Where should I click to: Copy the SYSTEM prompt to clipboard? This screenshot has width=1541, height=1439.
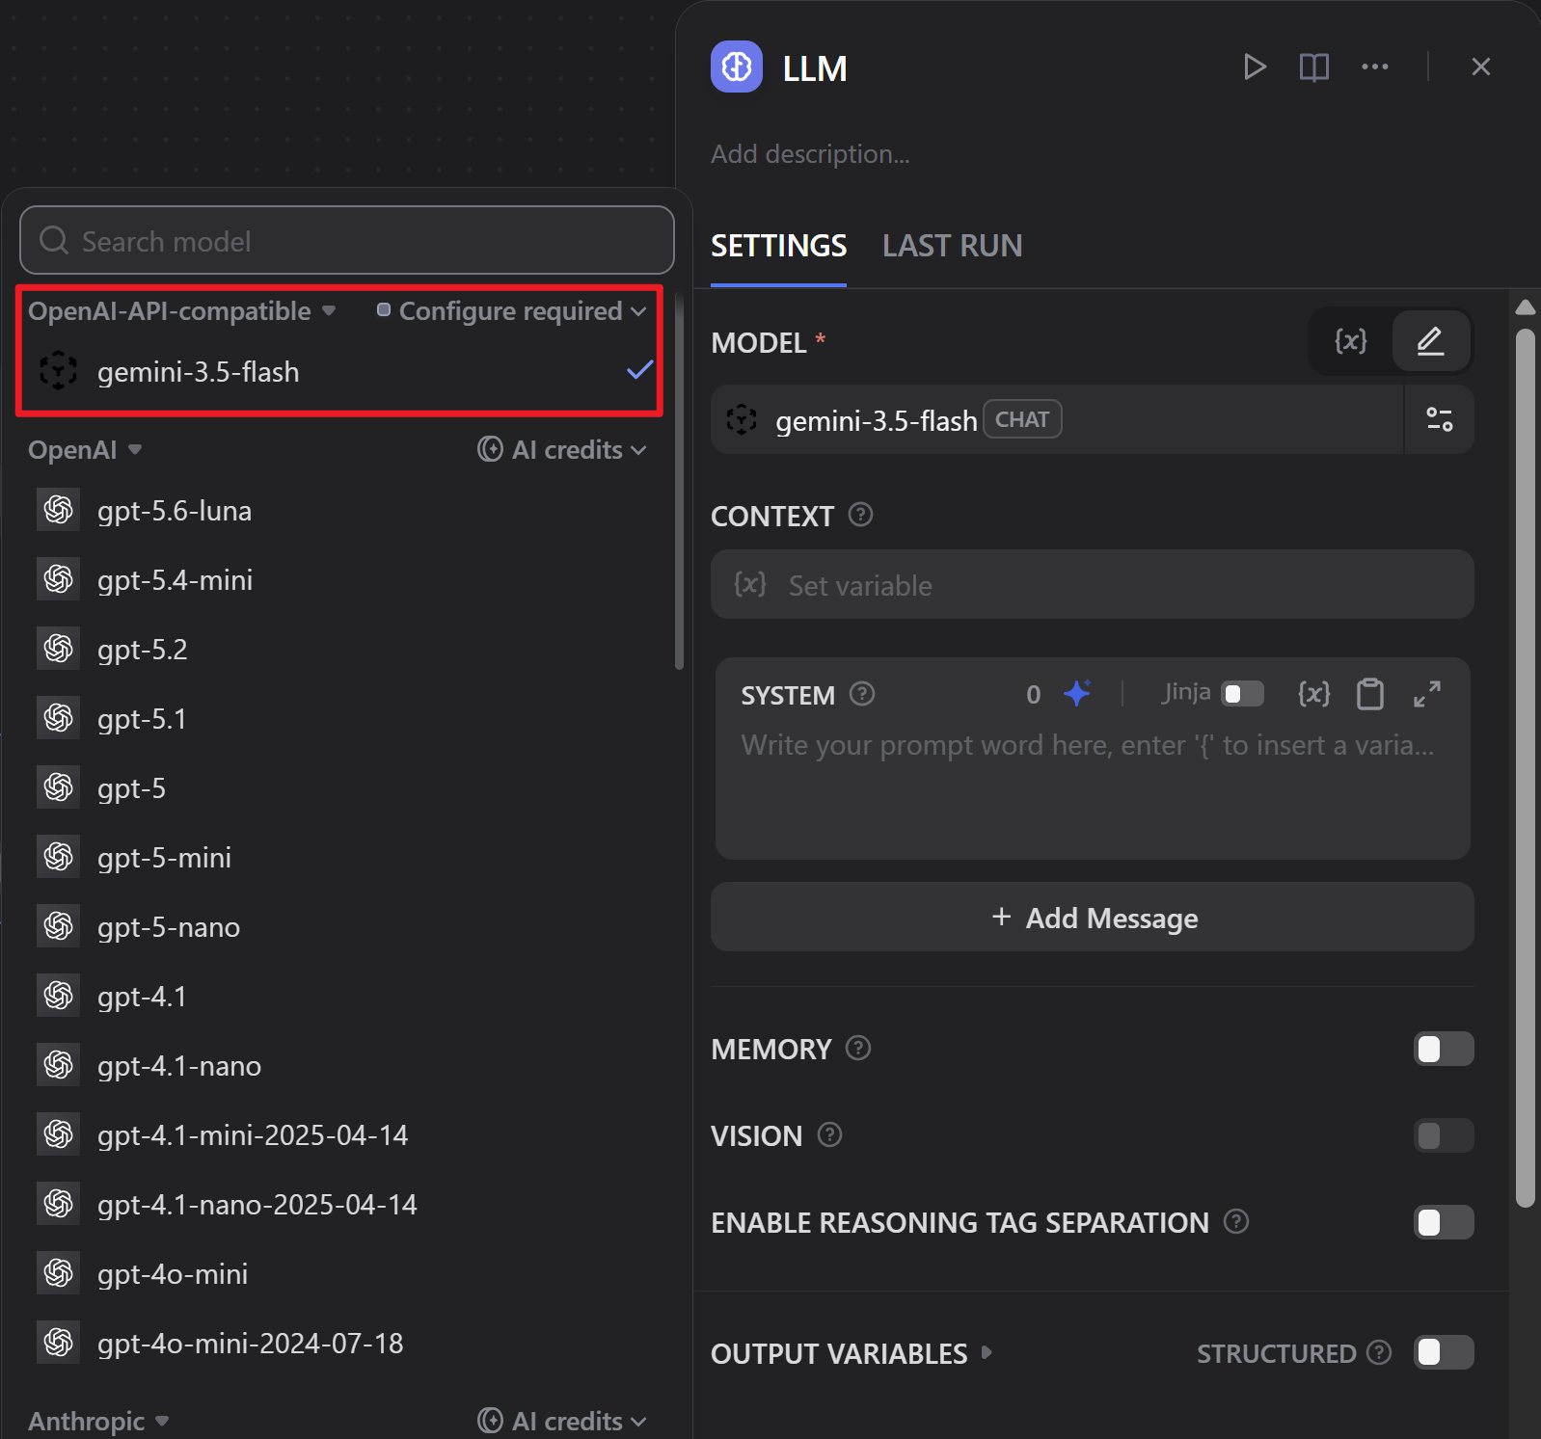(x=1369, y=694)
